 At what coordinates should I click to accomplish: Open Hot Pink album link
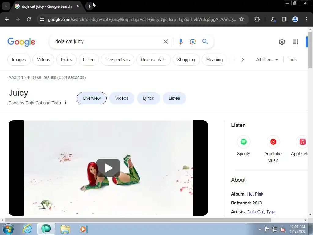point(255,194)
